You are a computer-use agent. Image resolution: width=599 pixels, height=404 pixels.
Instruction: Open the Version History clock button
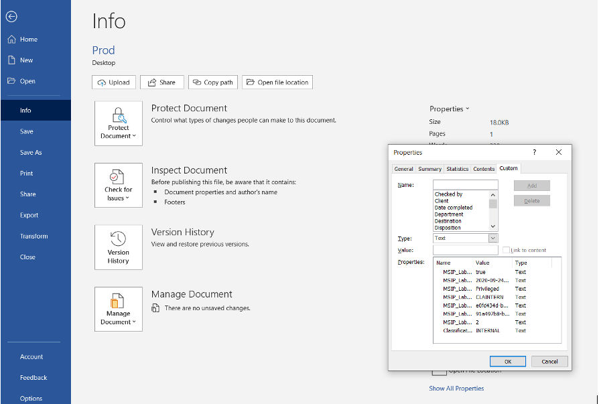point(119,247)
